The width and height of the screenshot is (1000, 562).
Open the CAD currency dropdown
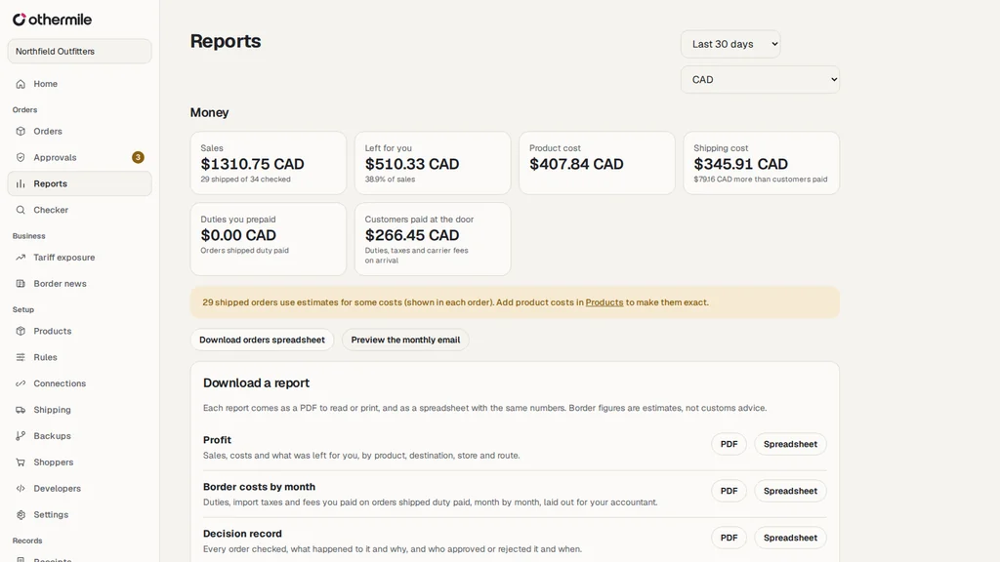[760, 80]
